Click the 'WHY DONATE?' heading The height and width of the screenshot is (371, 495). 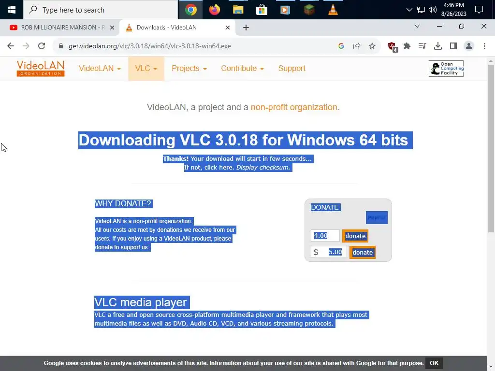123,203
